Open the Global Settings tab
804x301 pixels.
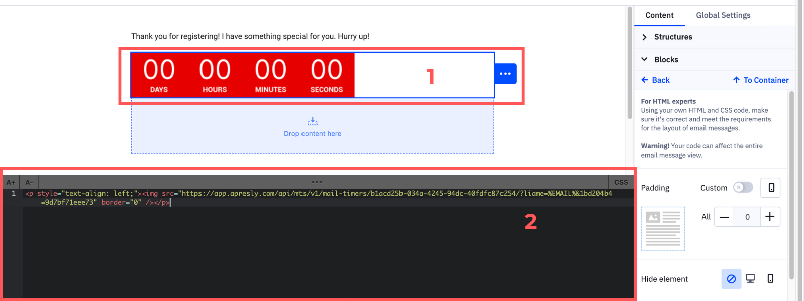tap(723, 15)
